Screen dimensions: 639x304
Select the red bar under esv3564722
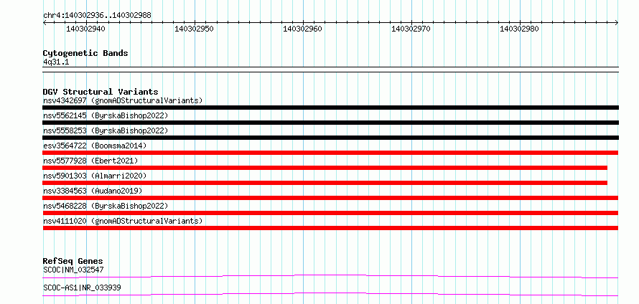coord(330,153)
